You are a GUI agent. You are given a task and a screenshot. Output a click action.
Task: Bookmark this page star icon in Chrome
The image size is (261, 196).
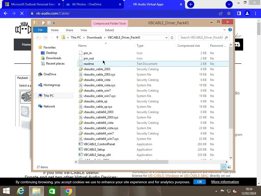click(x=229, y=13)
